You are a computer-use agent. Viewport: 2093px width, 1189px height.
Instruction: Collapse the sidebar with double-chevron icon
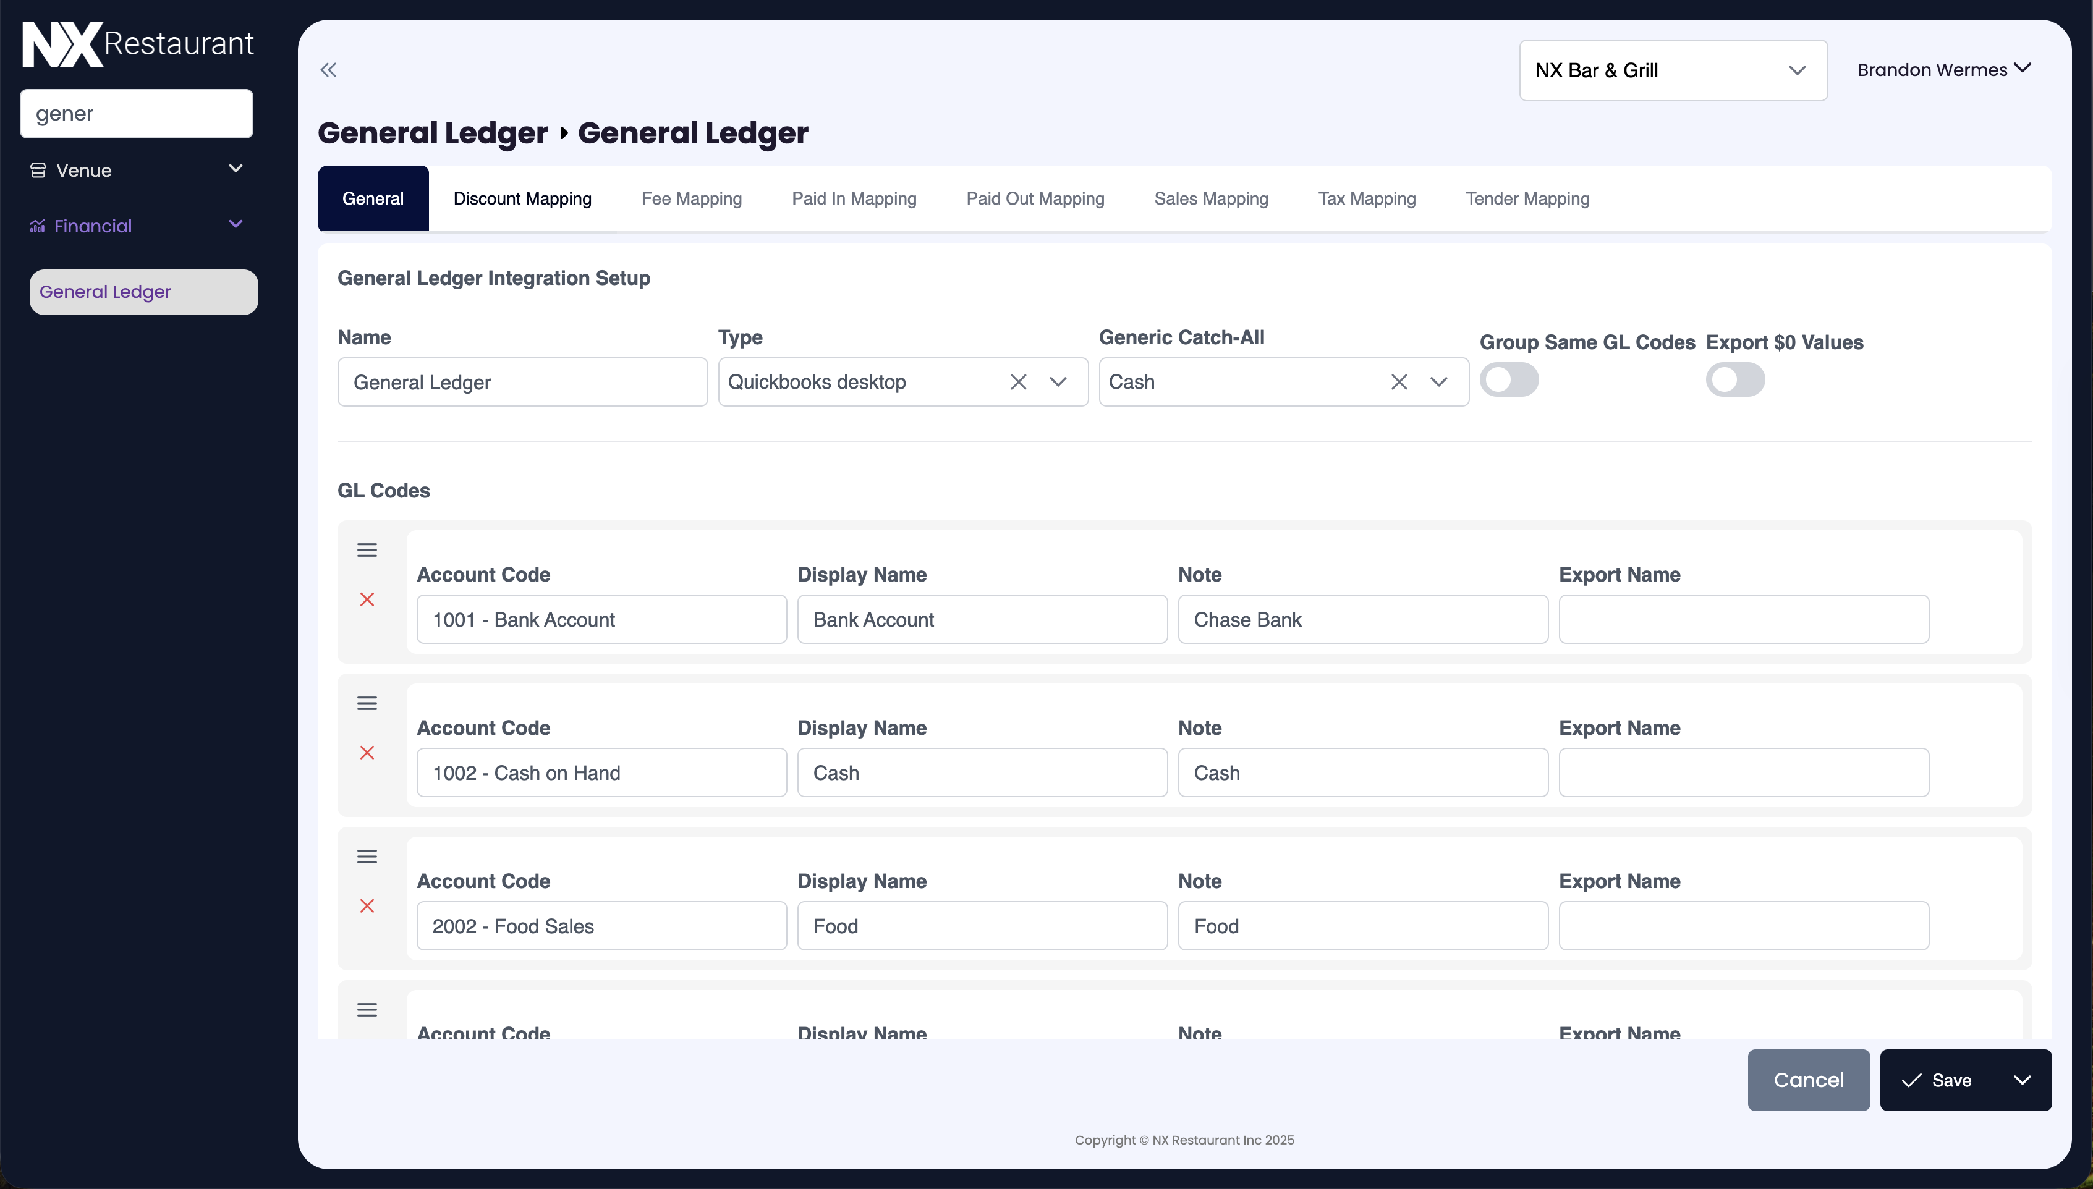[x=328, y=70]
